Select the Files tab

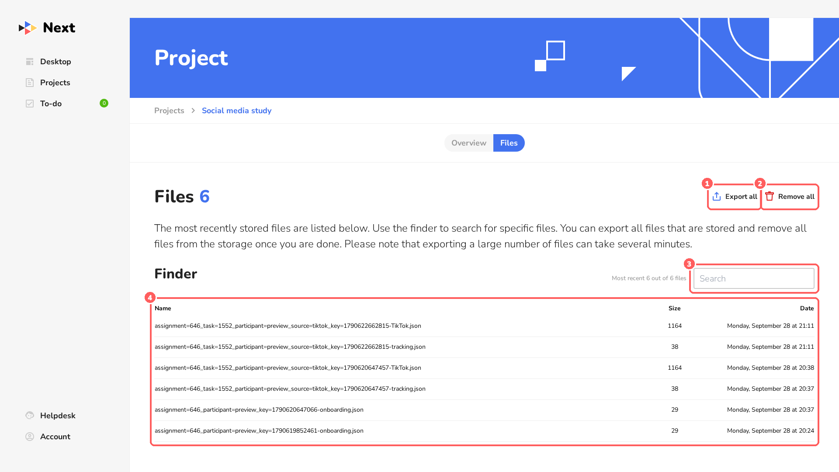pos(509,143)
